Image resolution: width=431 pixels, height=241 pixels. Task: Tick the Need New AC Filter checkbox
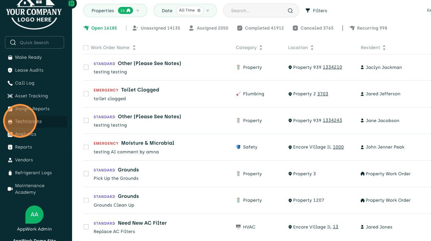click(86, 227)
